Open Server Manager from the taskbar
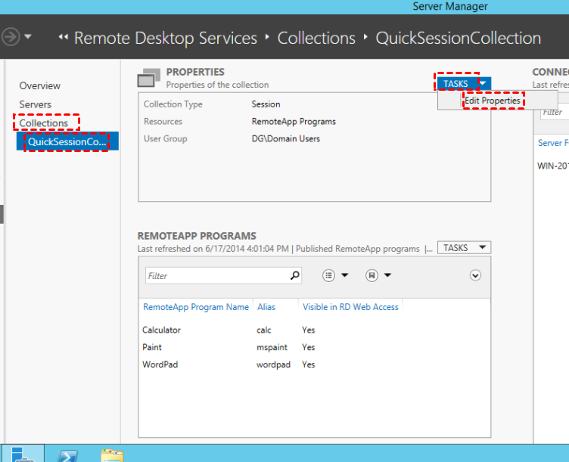Image resolution: width=569 pixels, height=462 pixels. click(x=21, y=454)
